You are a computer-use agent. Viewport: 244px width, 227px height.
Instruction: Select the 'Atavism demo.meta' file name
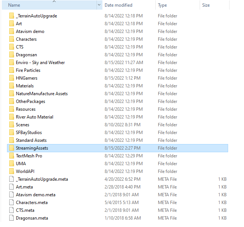(x=35, y=195)
